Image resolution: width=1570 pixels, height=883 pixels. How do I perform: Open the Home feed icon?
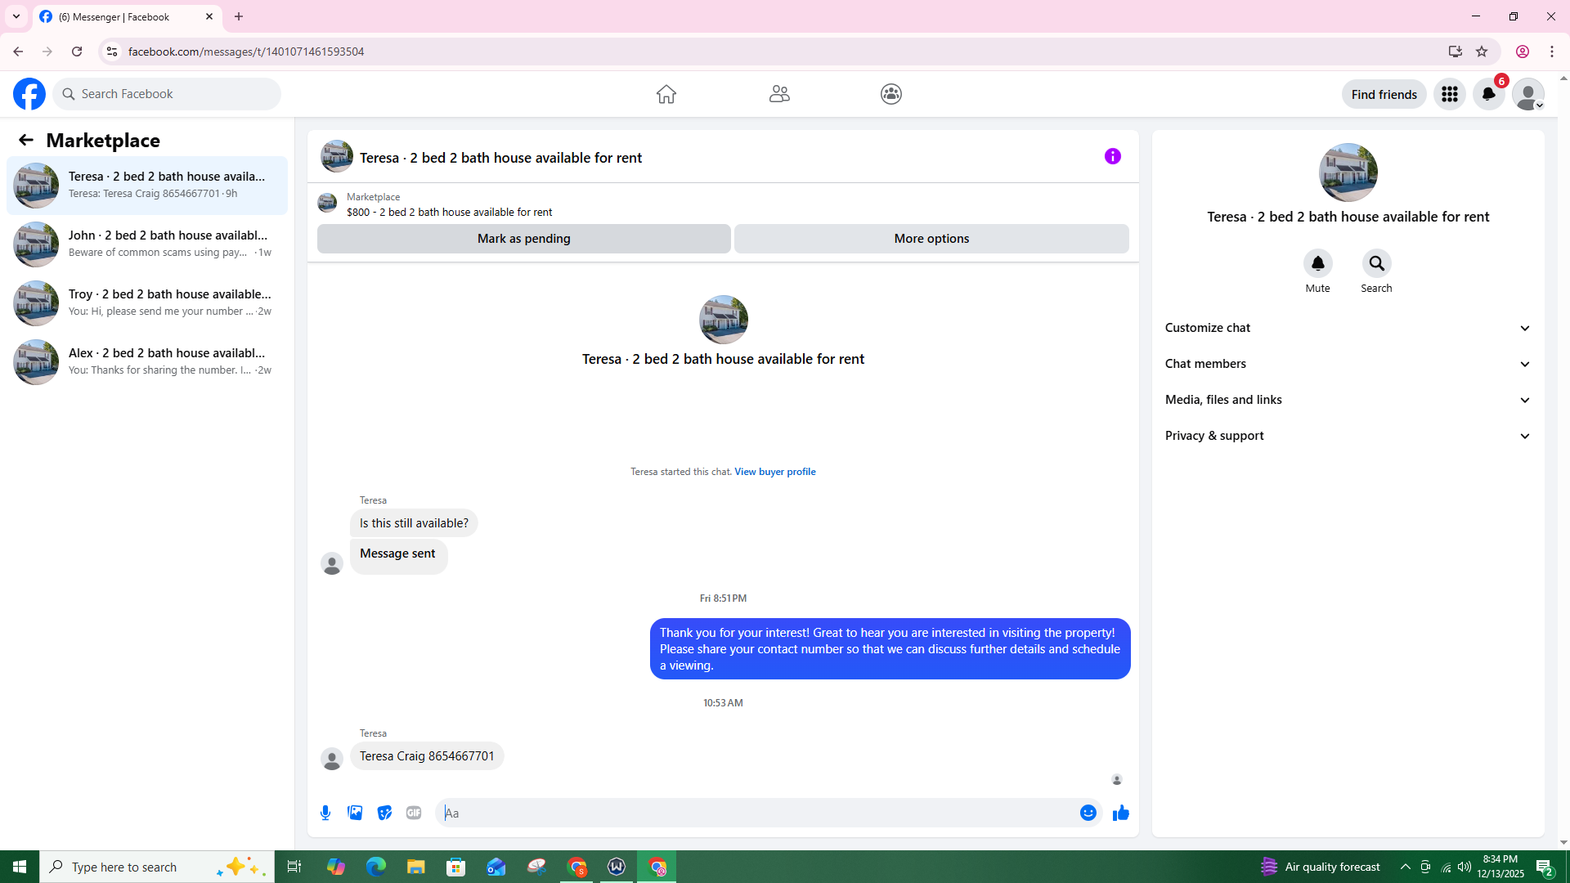pos(666,94)
